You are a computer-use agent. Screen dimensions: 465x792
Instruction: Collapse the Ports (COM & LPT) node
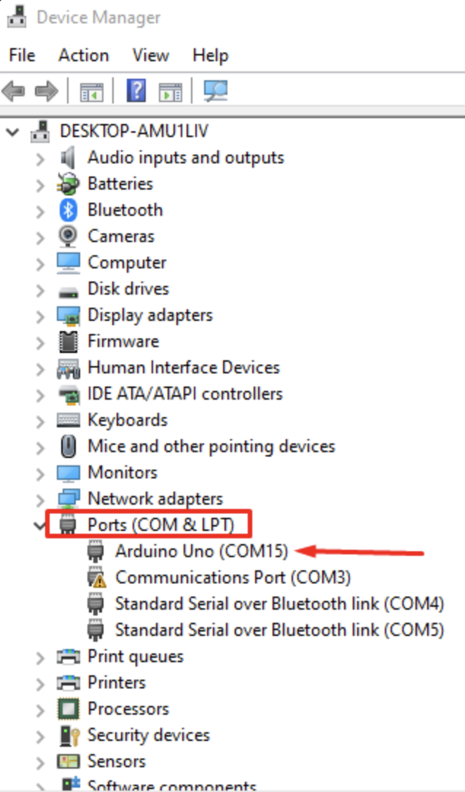[x=40, y=525]
